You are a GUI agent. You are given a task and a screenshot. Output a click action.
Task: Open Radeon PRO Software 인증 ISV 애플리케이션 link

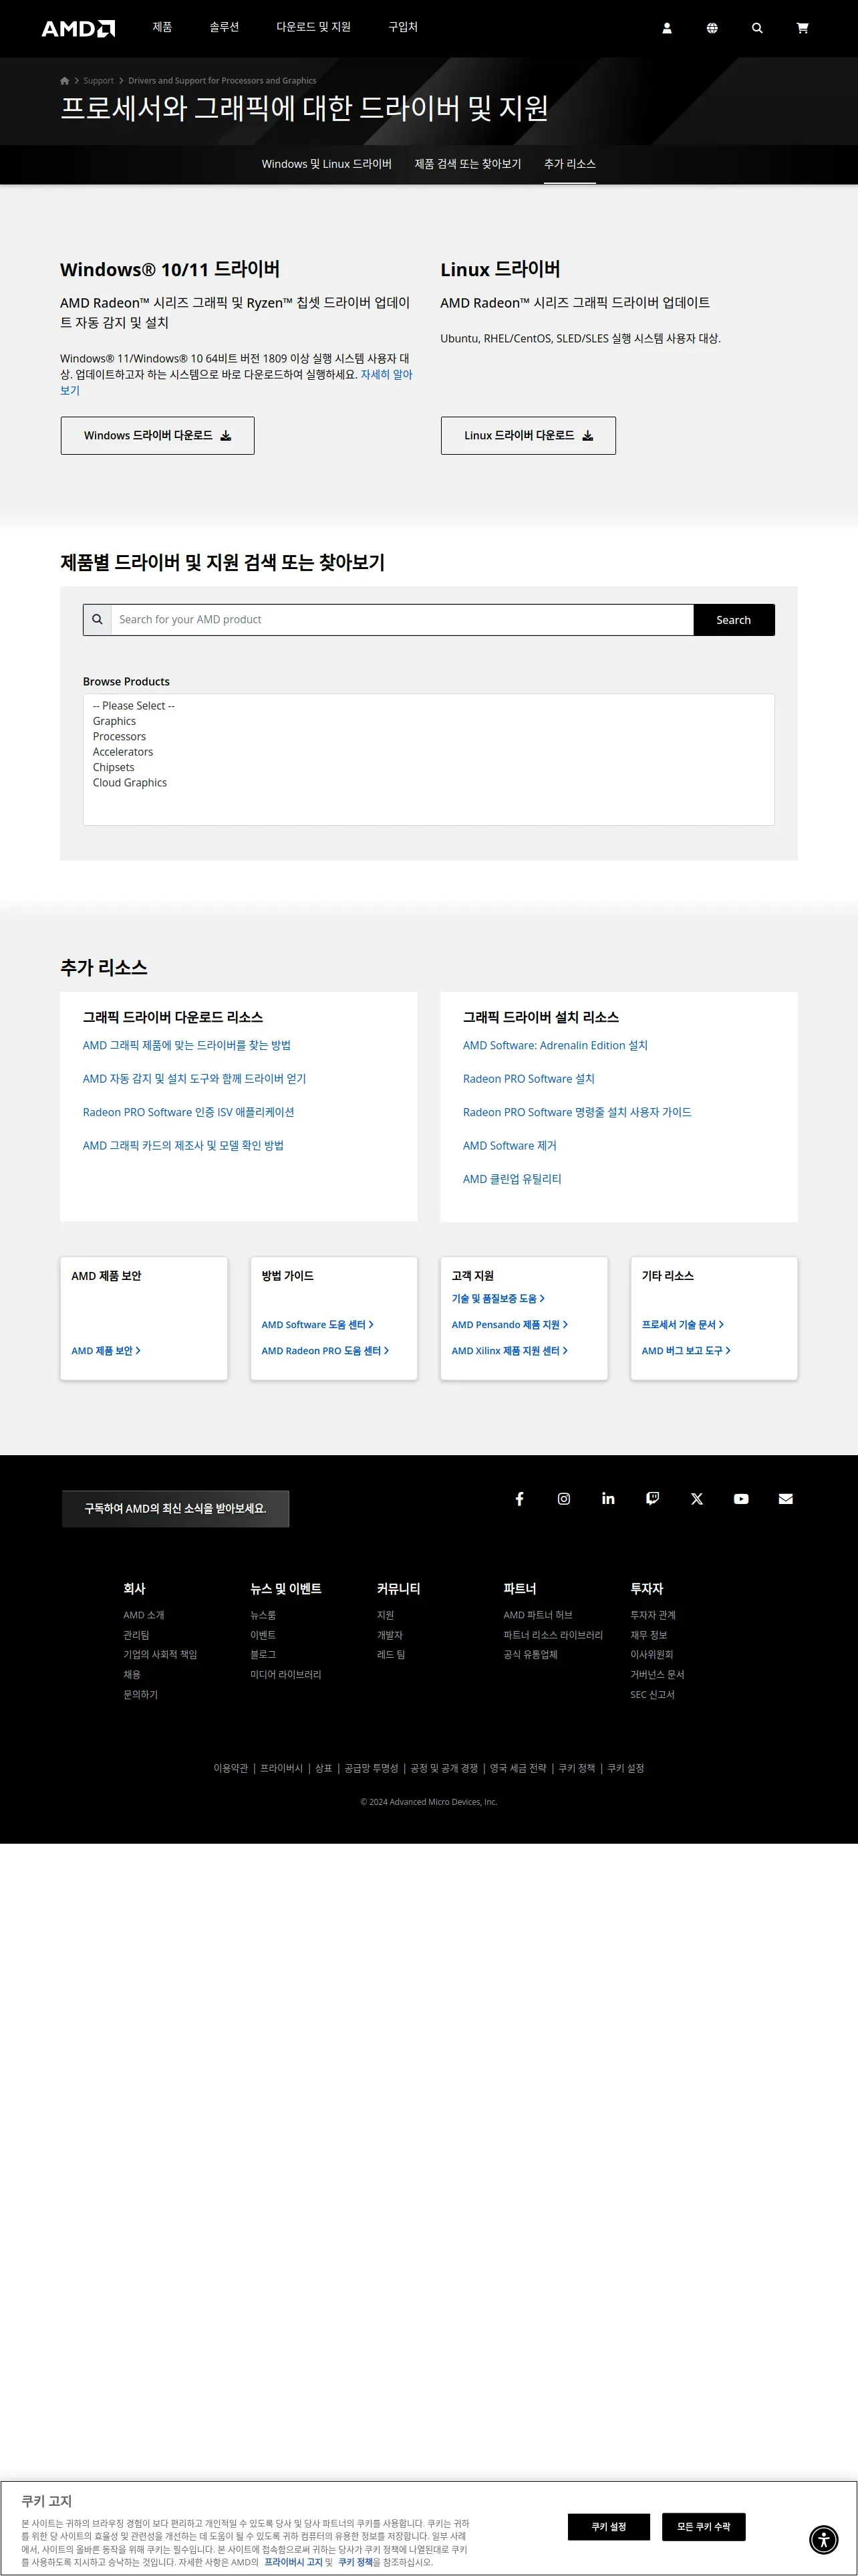coord(189,1112)
